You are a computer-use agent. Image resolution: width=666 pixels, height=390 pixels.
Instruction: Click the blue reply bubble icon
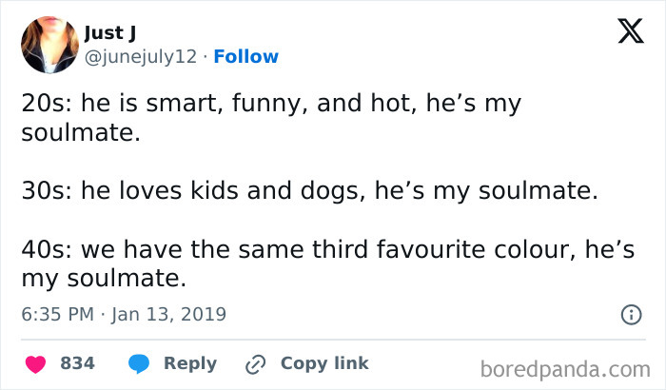(139, 363)
